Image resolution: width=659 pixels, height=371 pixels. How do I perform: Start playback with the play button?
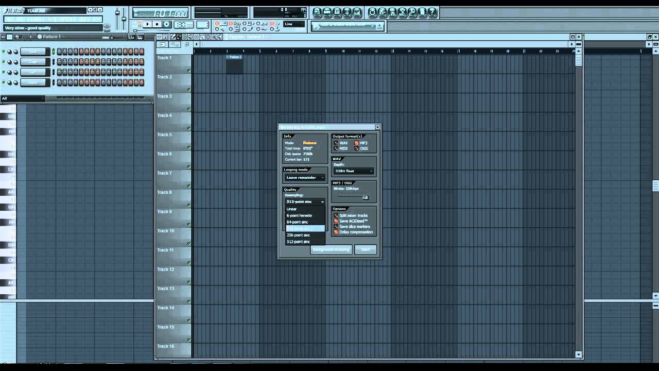pyautogui.click(x=147, y=24)
